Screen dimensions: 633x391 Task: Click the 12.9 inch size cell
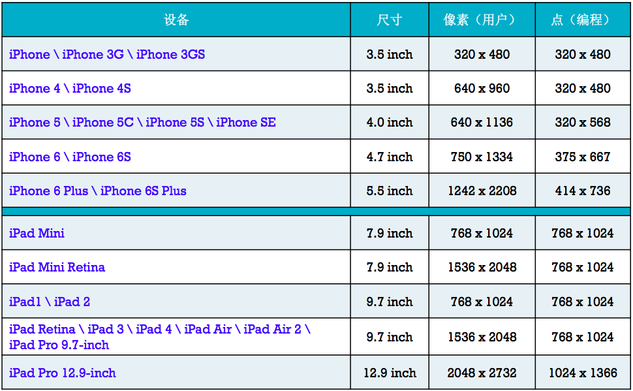(x=390, y=373)
